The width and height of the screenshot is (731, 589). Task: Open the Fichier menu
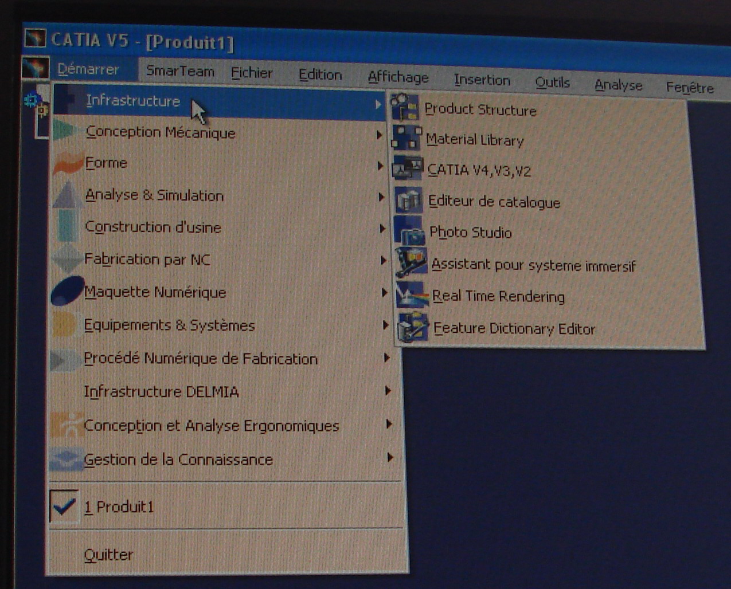click(x=252, y=73)
